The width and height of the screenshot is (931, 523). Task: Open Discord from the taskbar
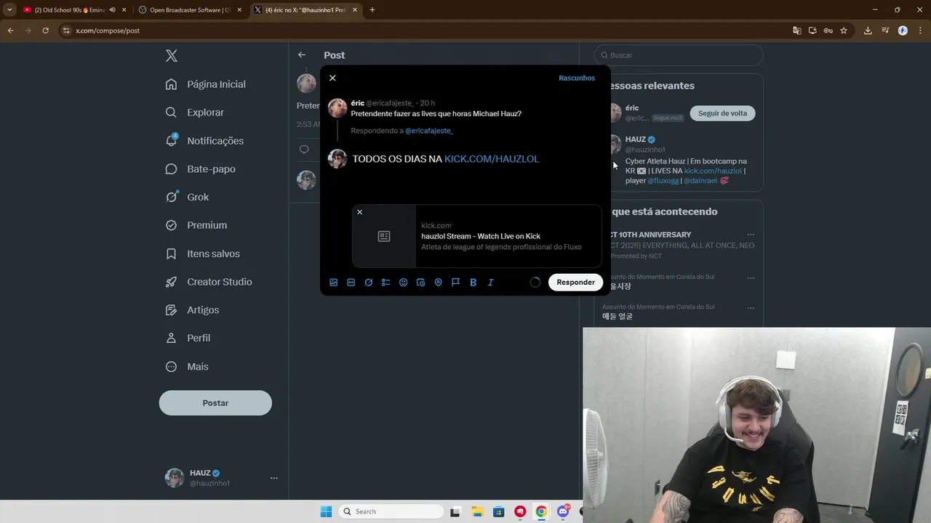tap(563, 511)
